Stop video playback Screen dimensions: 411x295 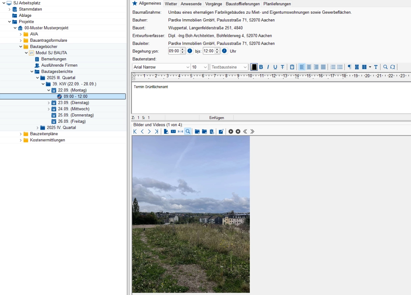click(238, 132)
